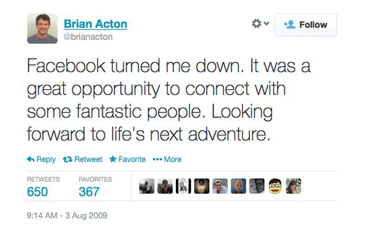View the 650 retweets count
The width and height of the screenshot is (365, 231).
pyautogui.click(x=37, y=192)
